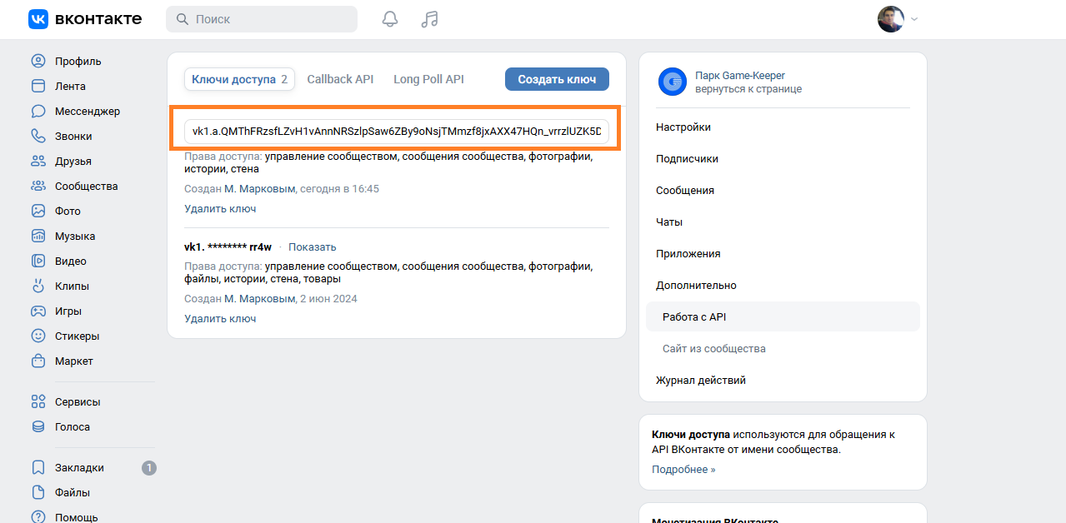This screenshot has width=1066, height=523.
Task: Open the music note player icon
Action: tap(429, 19)
